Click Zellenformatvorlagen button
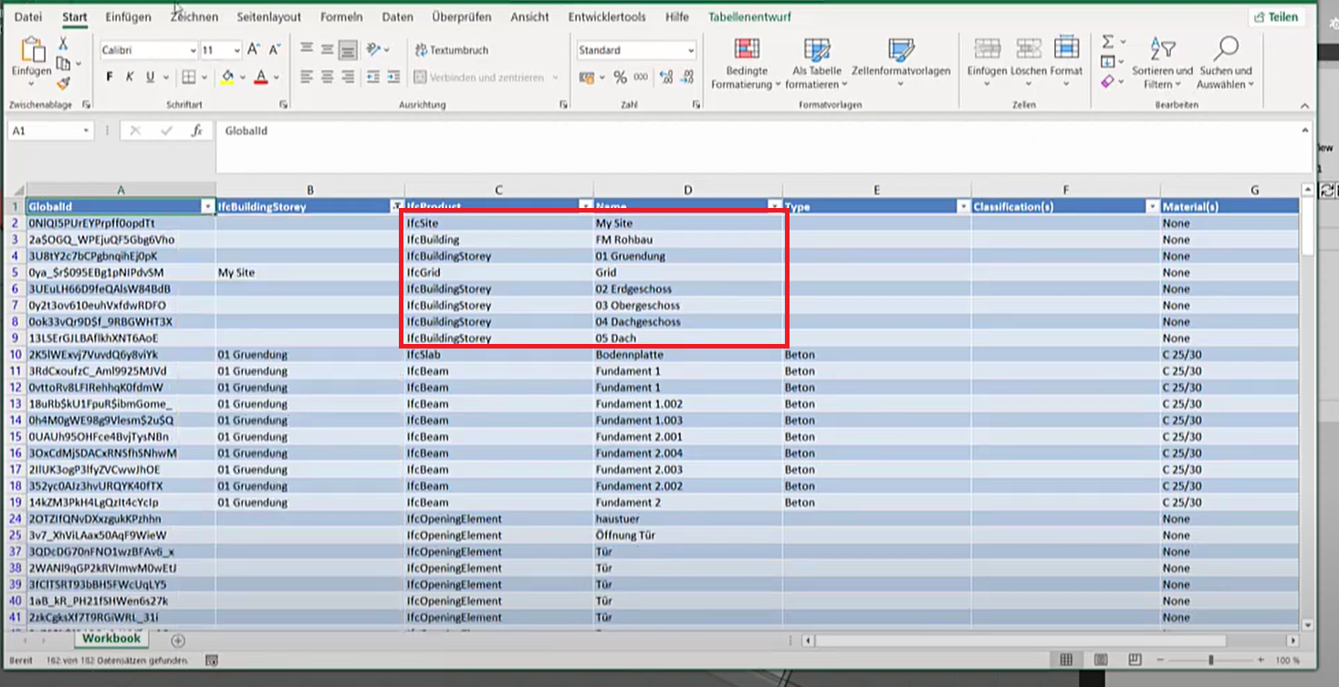Image resolution: width=1339 pixels, height=687 pixels. (901, 63)
